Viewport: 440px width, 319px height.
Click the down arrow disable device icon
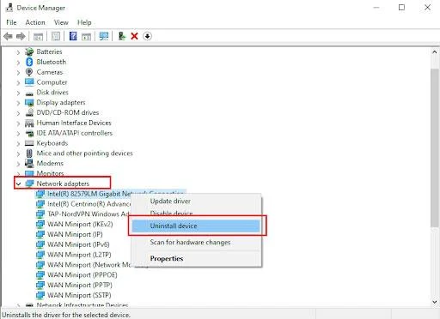coord(147,36)
